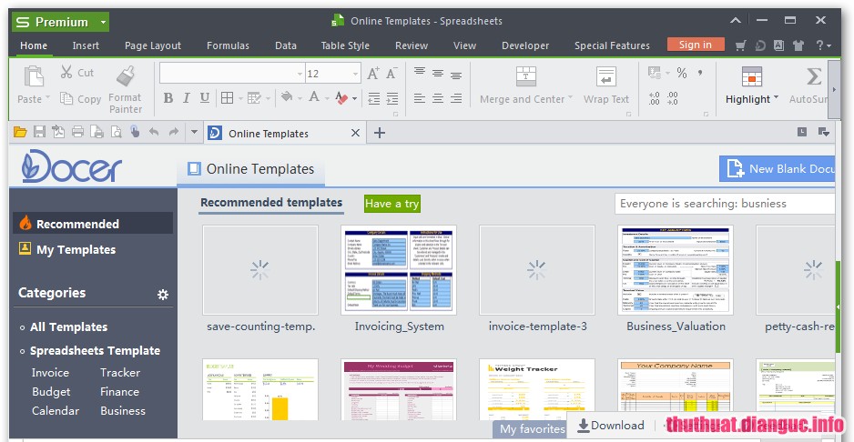Collapse the ribbon with the chevron
The width and height of the screenshot is (854, 442).
(x=736, y=21)
